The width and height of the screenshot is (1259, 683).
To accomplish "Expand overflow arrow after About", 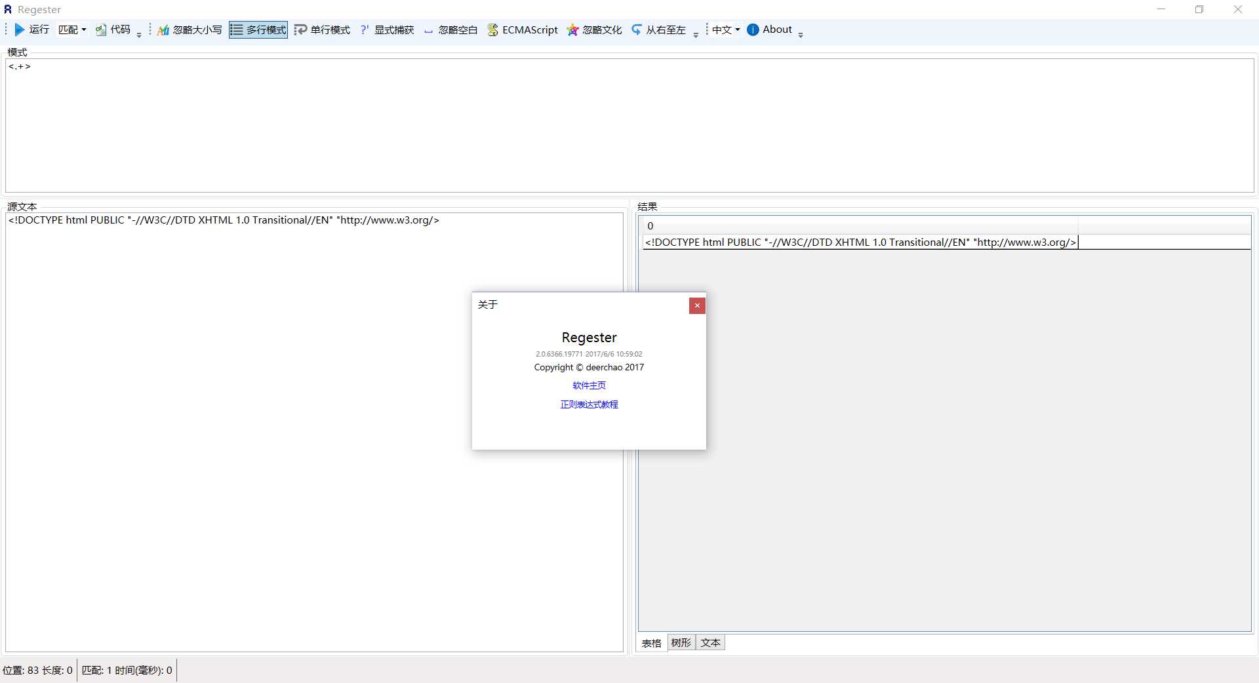I will 801,35.
